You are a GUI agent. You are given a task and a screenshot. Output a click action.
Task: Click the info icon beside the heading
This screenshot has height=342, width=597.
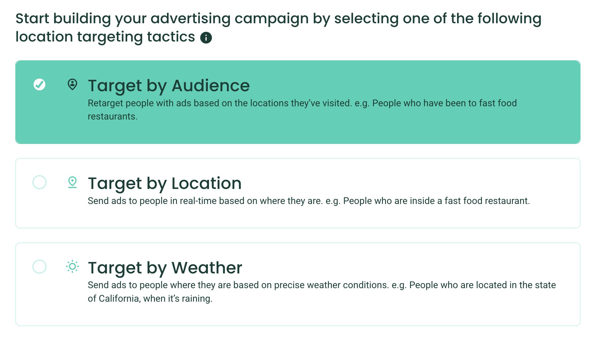[206, 38]
